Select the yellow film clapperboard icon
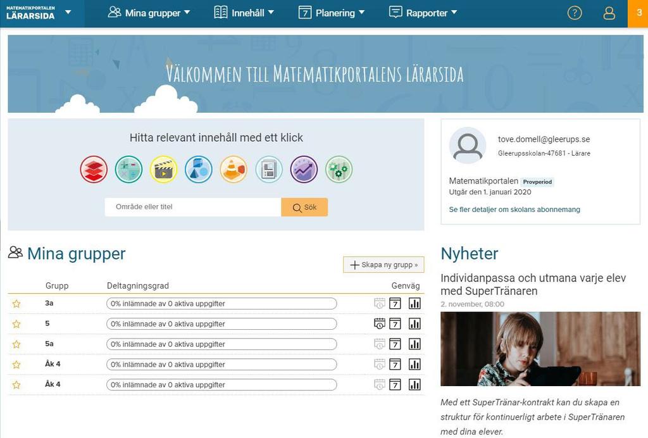Viewport: 648px width, 438px height. (x=164, y=170)
